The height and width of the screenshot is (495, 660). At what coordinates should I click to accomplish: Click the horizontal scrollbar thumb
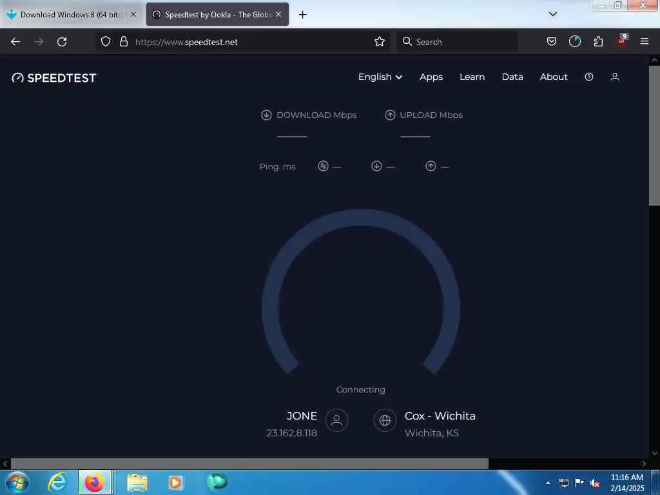point(249,463)
